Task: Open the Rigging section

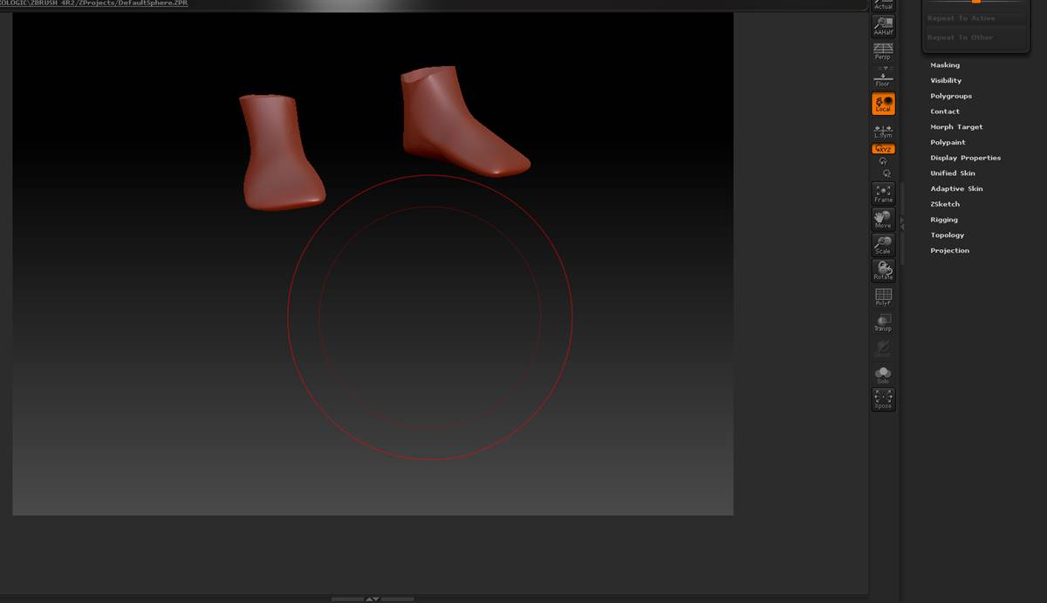Action: (944, 220)
